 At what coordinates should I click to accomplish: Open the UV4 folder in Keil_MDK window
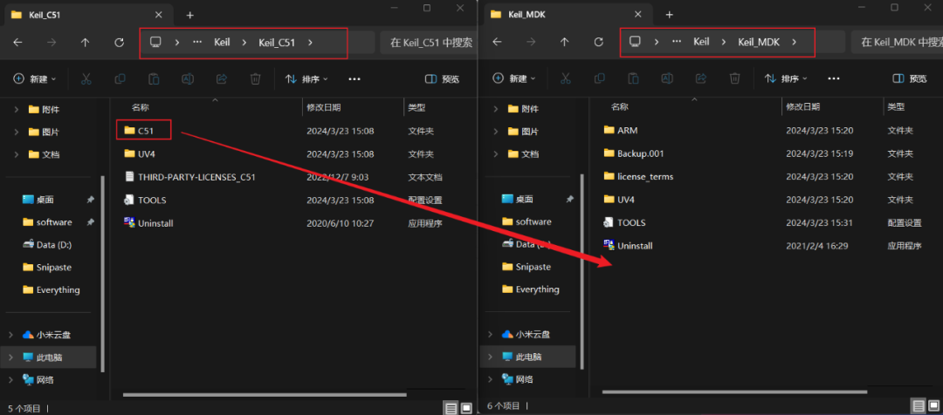(619, 200)
